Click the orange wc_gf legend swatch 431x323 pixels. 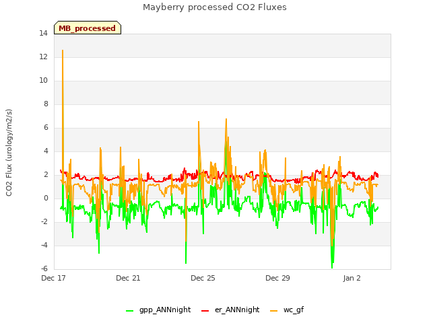point(274,311)
